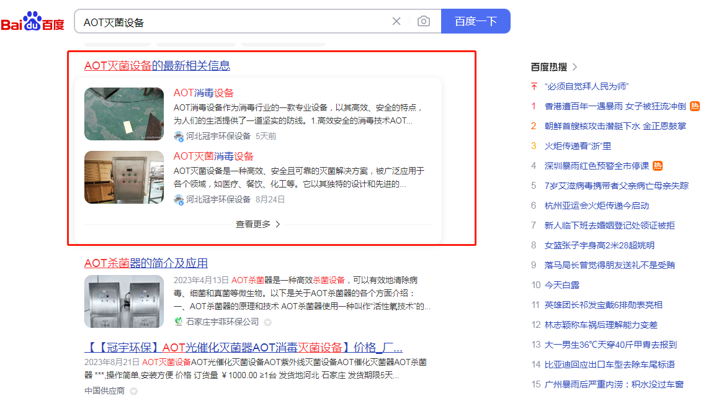Image resolution: width=711 pixels, height=403 pixels.
Task: Clear the search box with the X icon
Action: click(x=396, y=21)
